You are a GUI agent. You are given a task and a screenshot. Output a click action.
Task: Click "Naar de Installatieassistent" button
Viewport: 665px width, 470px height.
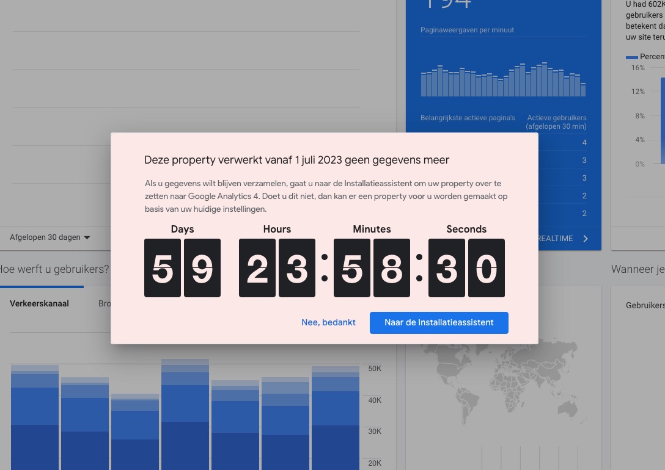(439, 322)
